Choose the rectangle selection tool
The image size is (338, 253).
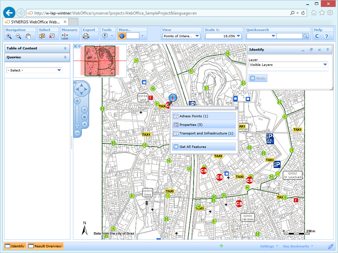pos(42,36)
